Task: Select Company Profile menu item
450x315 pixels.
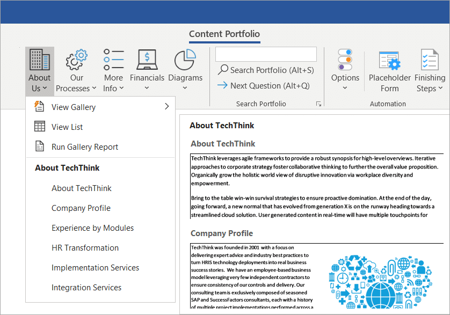Action: 100,208
